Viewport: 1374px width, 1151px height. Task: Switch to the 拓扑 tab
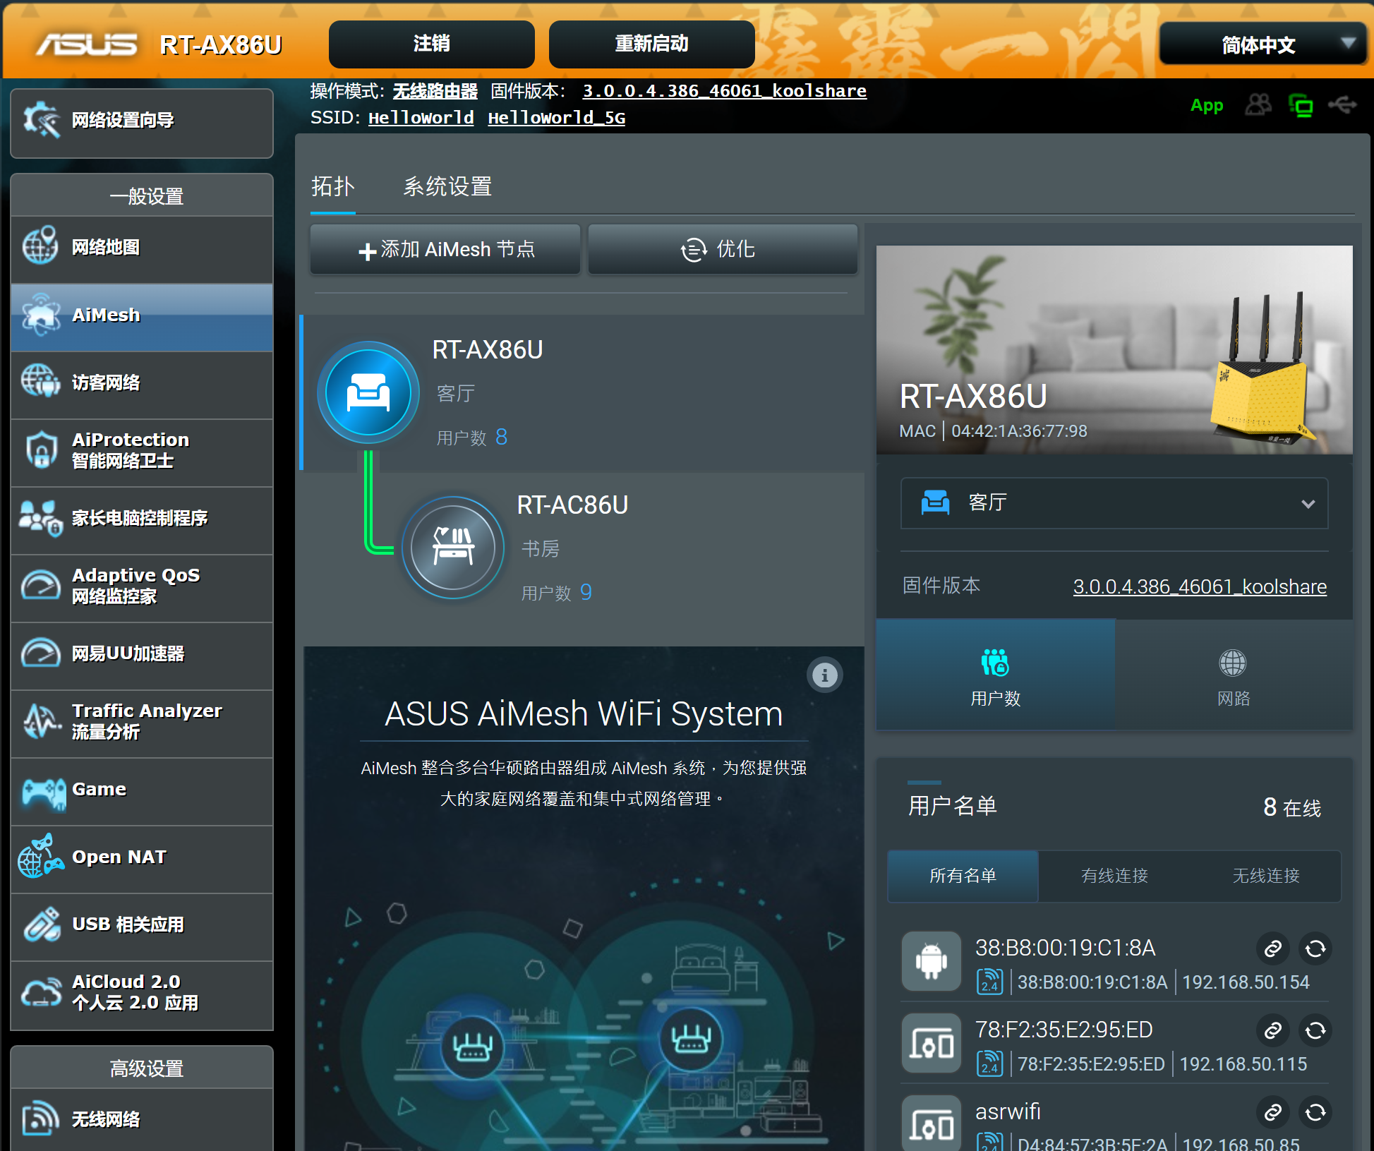pos(332,187)
